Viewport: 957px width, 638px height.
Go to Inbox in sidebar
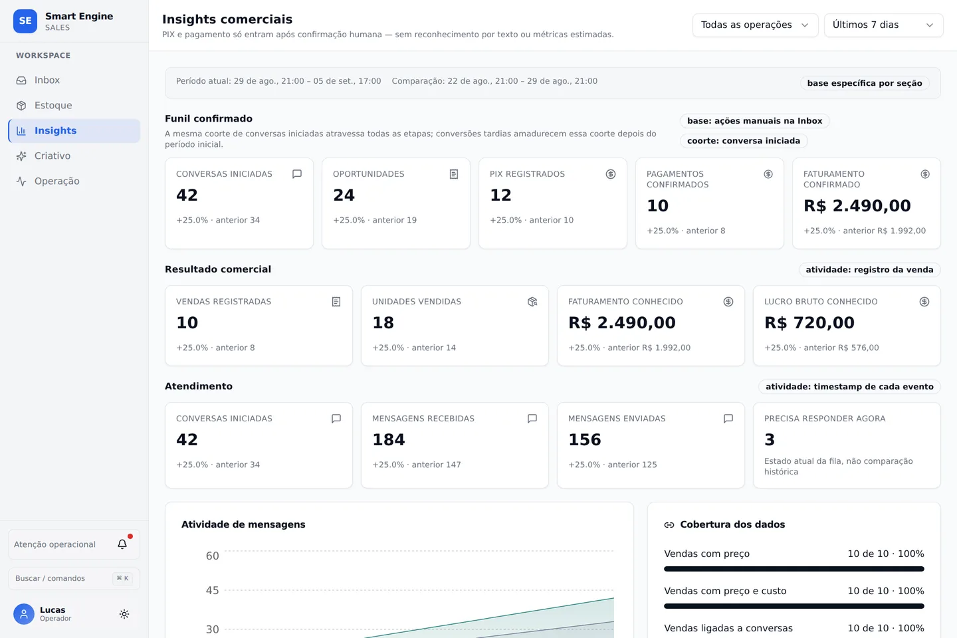click(74, 80)
